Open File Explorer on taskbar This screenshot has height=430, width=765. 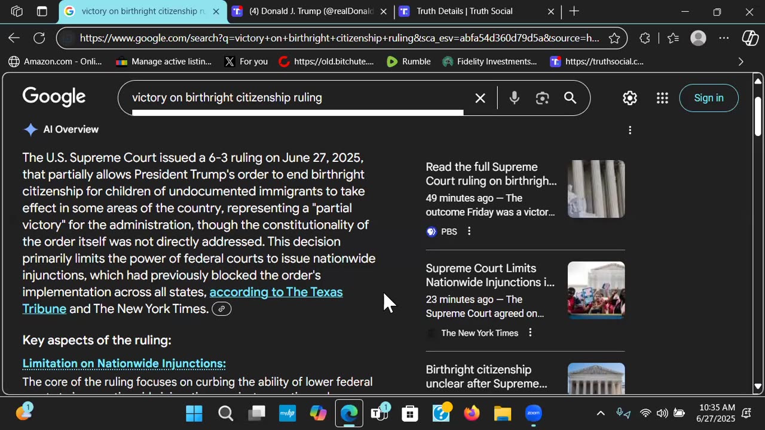(503, 413)
